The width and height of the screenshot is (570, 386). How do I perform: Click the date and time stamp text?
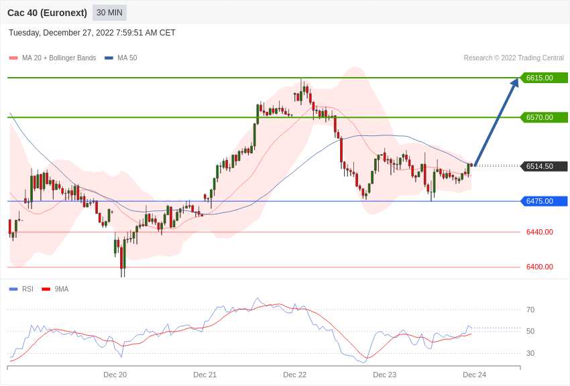point(92,33)
